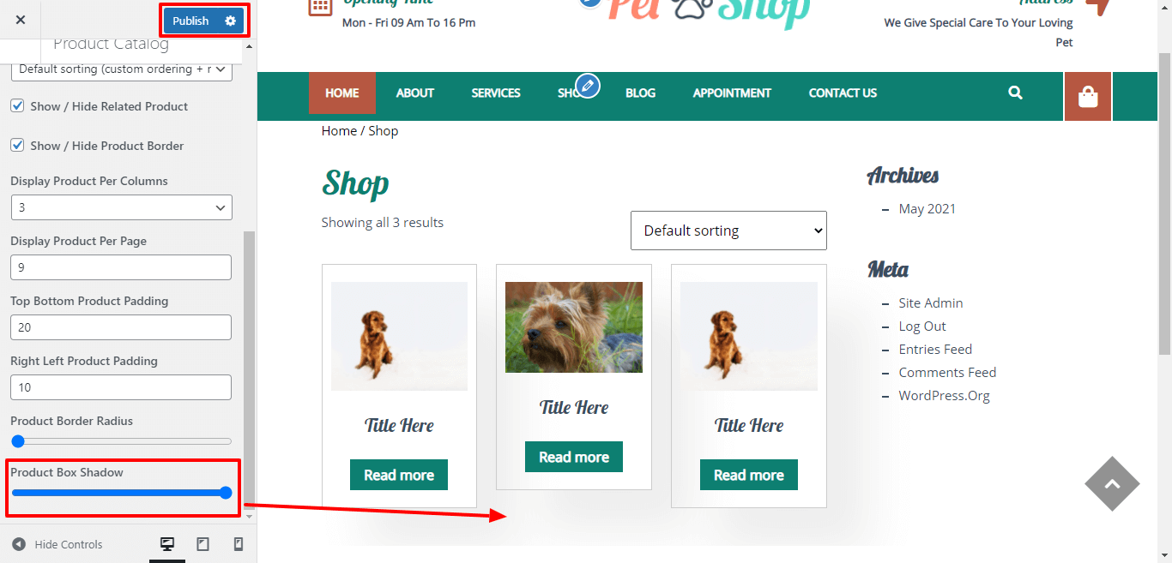Click the scroll-to-top diamond arrow icon
Image resolution: width=1172 pixels, height=563 pixels.
1112,484
